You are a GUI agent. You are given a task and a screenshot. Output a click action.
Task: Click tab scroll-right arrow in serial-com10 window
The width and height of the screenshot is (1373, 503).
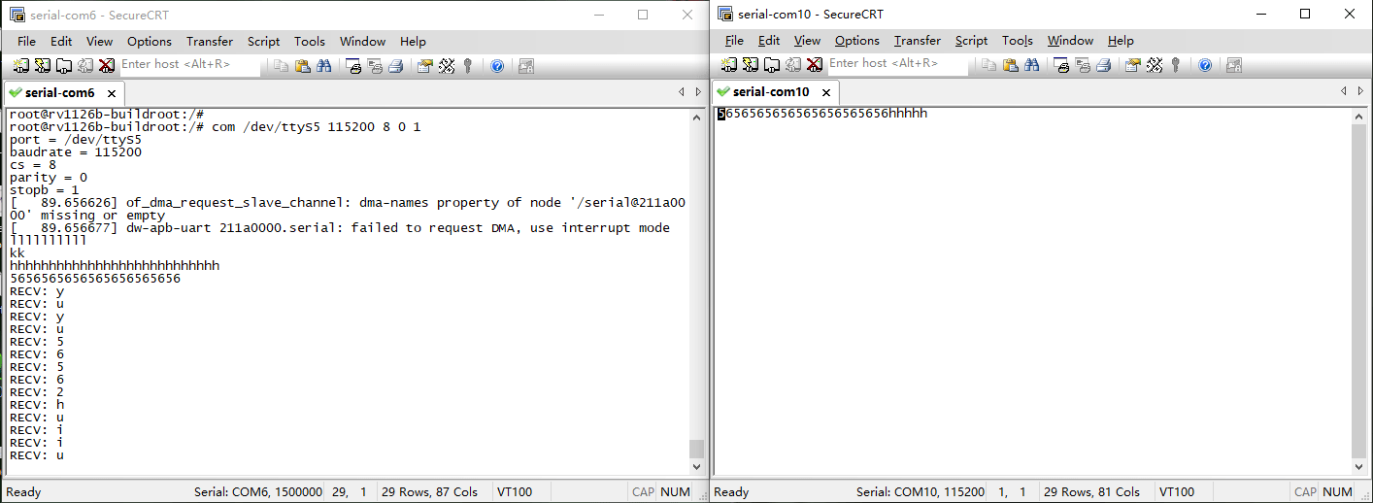pyautogui.click(x=1361, y=91)
